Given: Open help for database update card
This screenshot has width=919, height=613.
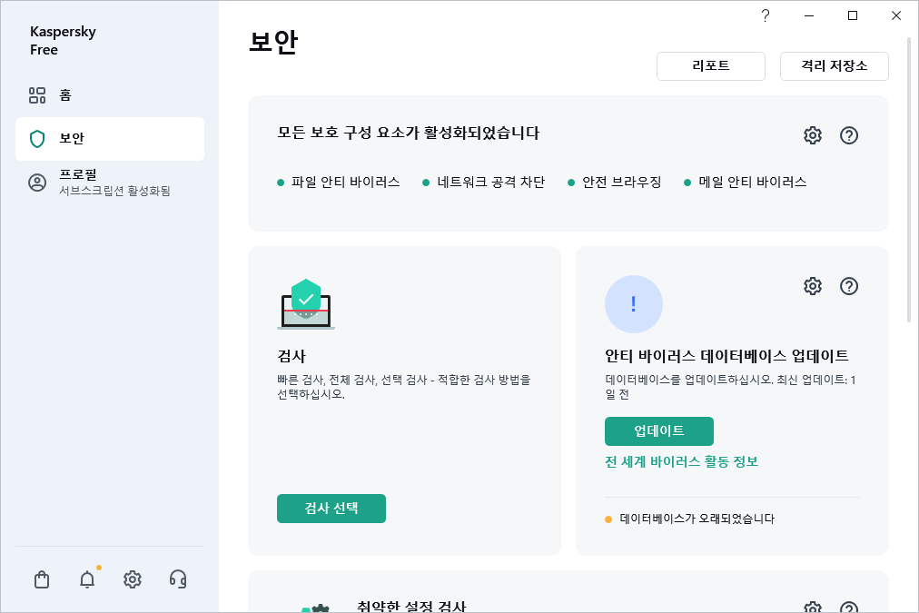Looking at the screenshot, I should 849,286.
